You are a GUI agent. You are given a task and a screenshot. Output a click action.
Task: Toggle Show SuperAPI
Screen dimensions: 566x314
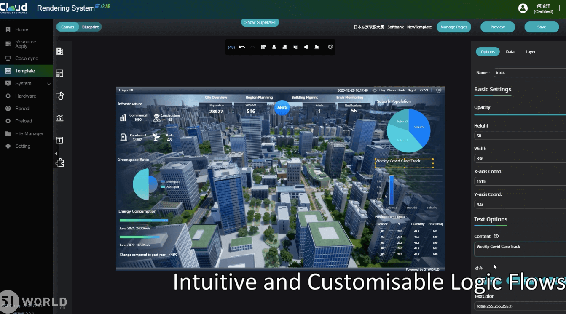point(260,22)
